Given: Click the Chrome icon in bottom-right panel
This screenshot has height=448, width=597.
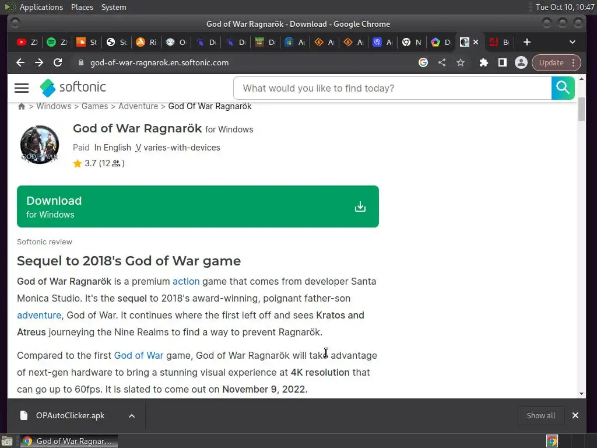Looking at the screenshot, I should click(x=552, y=441).
